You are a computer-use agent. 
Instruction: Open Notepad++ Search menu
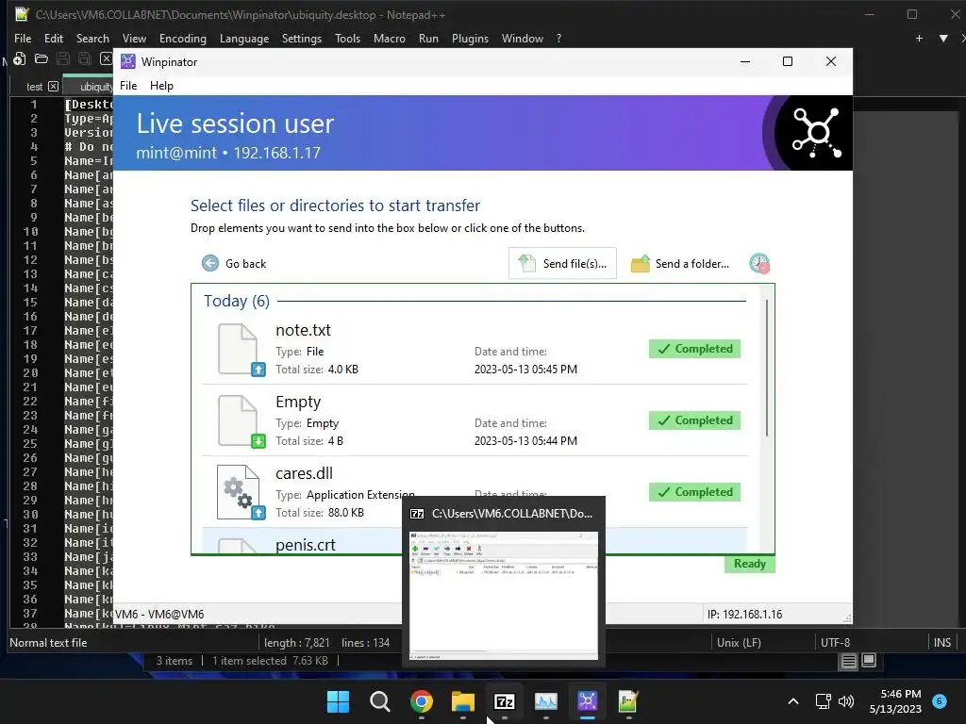92,38
